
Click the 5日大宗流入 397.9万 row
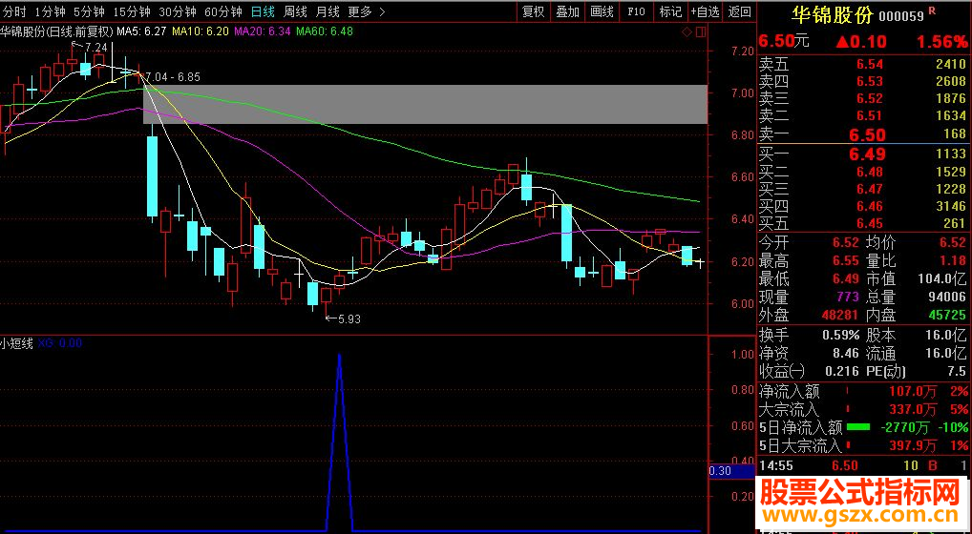[x=863, y=445]
